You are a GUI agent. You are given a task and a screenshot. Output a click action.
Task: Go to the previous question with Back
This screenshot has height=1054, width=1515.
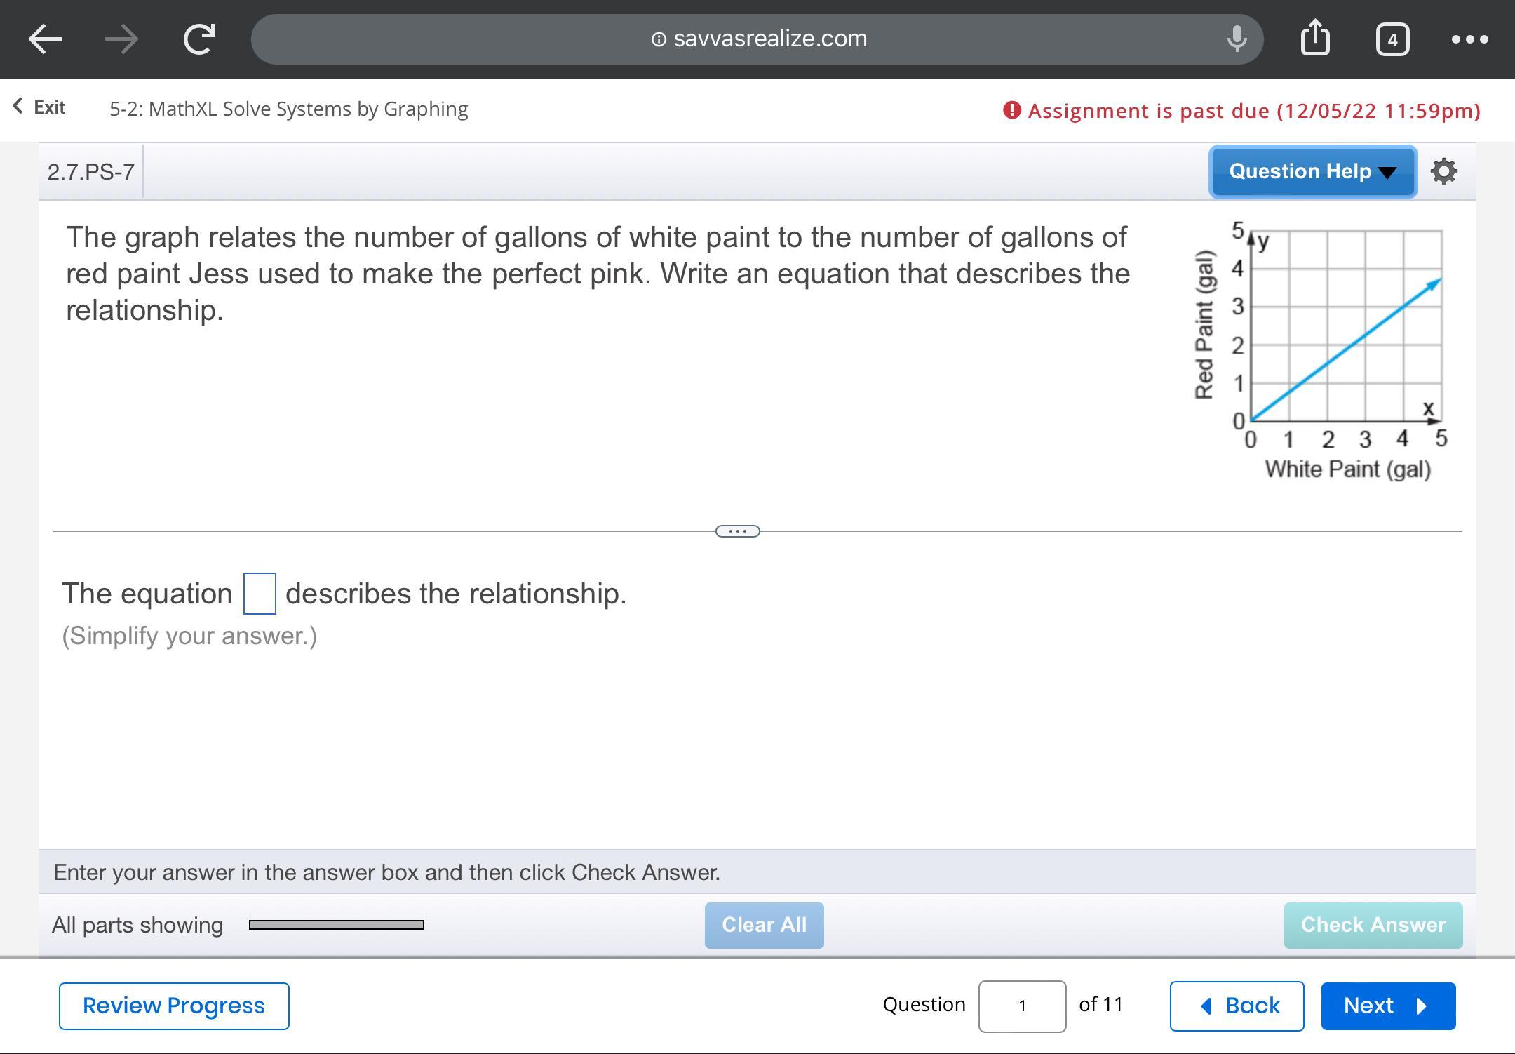point(1237,1006)
